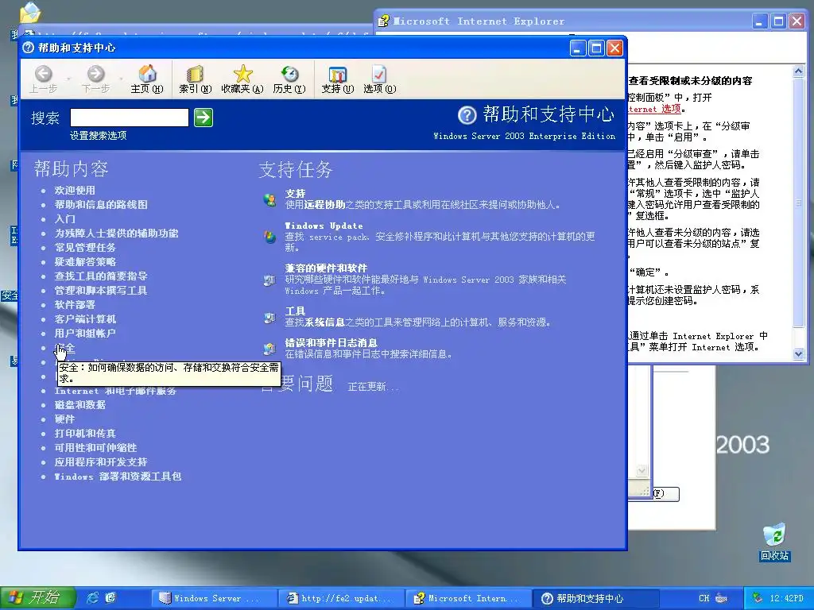Open the Index (索引) book icon
The image size is (814, 610).
[195, 74]
